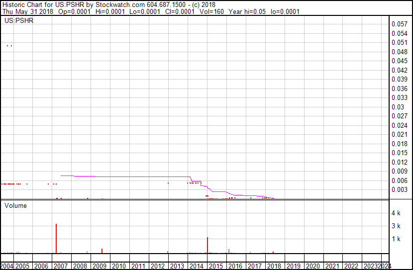The height and width of the screenshot is (270, 413).
Task: Click the 3 k volume axis label
Action: 396,226
